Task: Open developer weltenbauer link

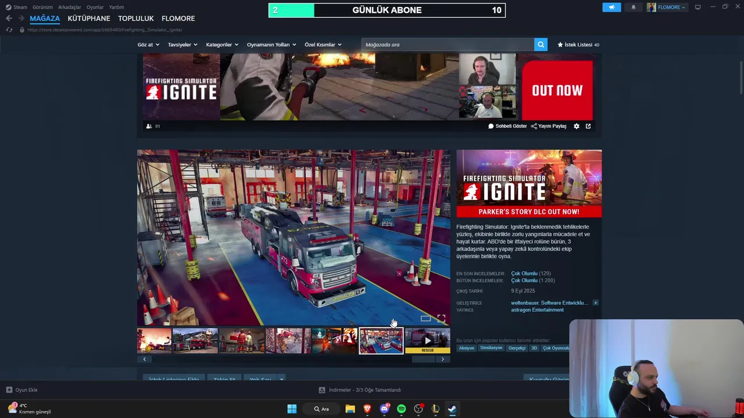Action: 549,303
